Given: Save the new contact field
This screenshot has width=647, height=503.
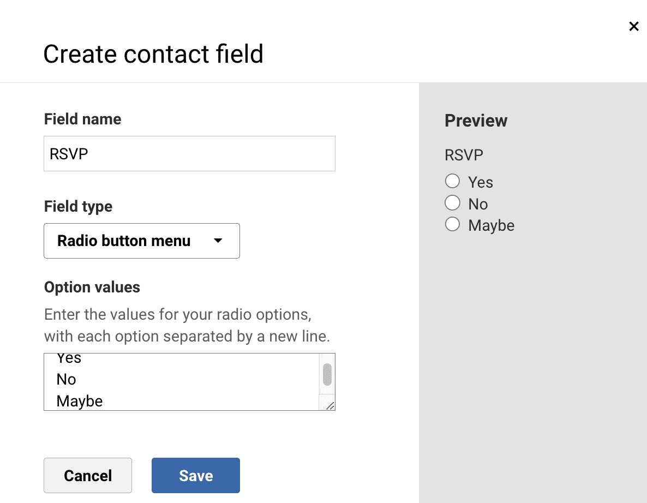Looking at the screenshot, I should tap(195, 475).
